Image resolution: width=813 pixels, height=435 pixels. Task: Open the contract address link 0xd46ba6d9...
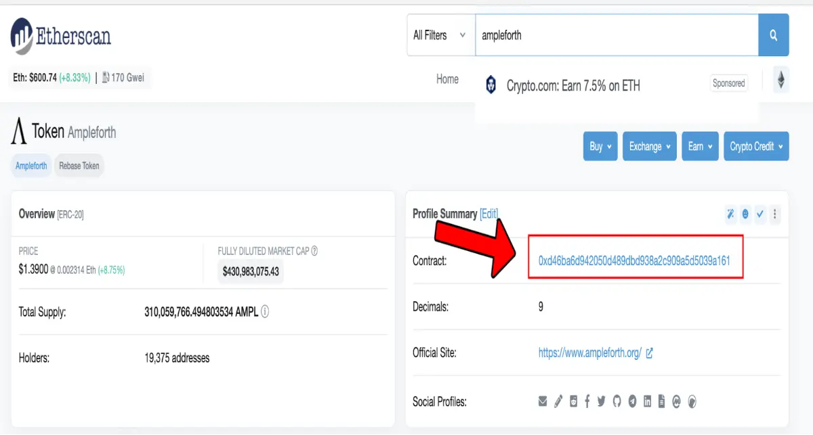click(634, 260)
